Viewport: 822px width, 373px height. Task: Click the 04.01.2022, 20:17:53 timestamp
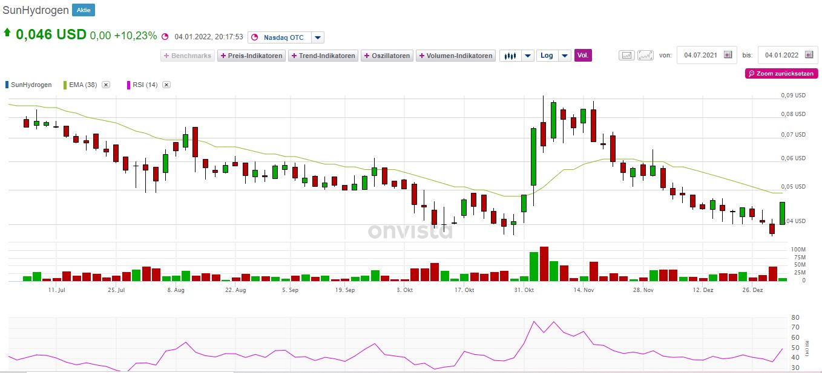coord(209,37)
